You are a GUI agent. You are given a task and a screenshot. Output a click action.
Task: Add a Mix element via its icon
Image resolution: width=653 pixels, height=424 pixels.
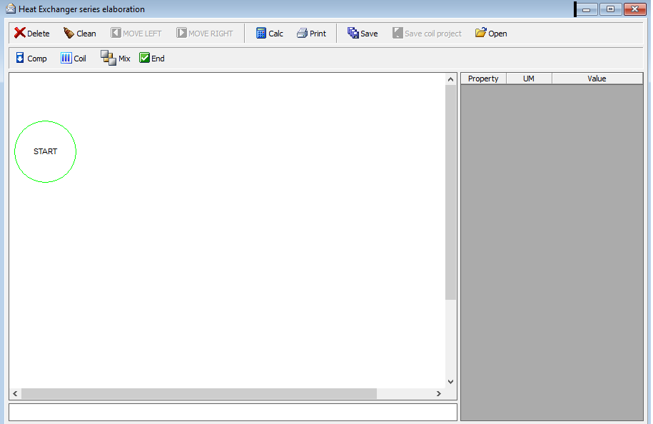(108, 58)
